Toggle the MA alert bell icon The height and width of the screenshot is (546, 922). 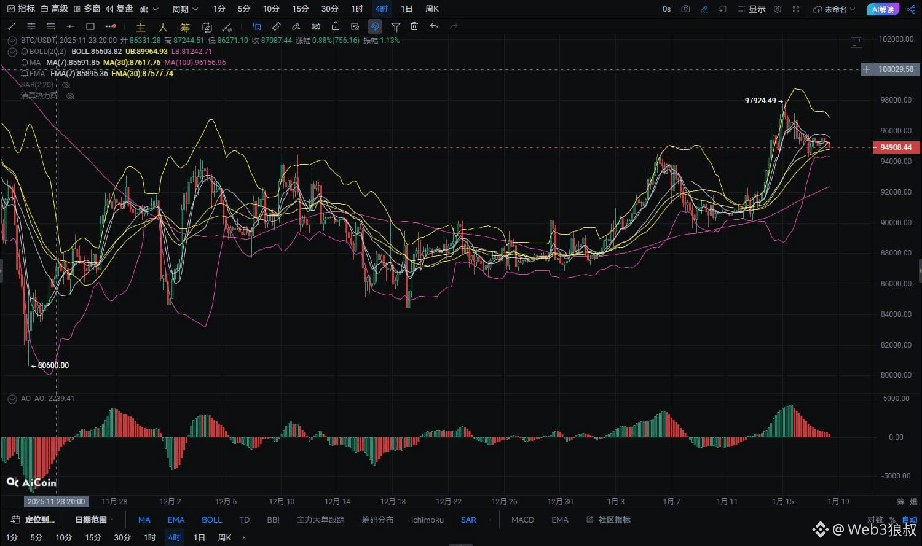25,63
